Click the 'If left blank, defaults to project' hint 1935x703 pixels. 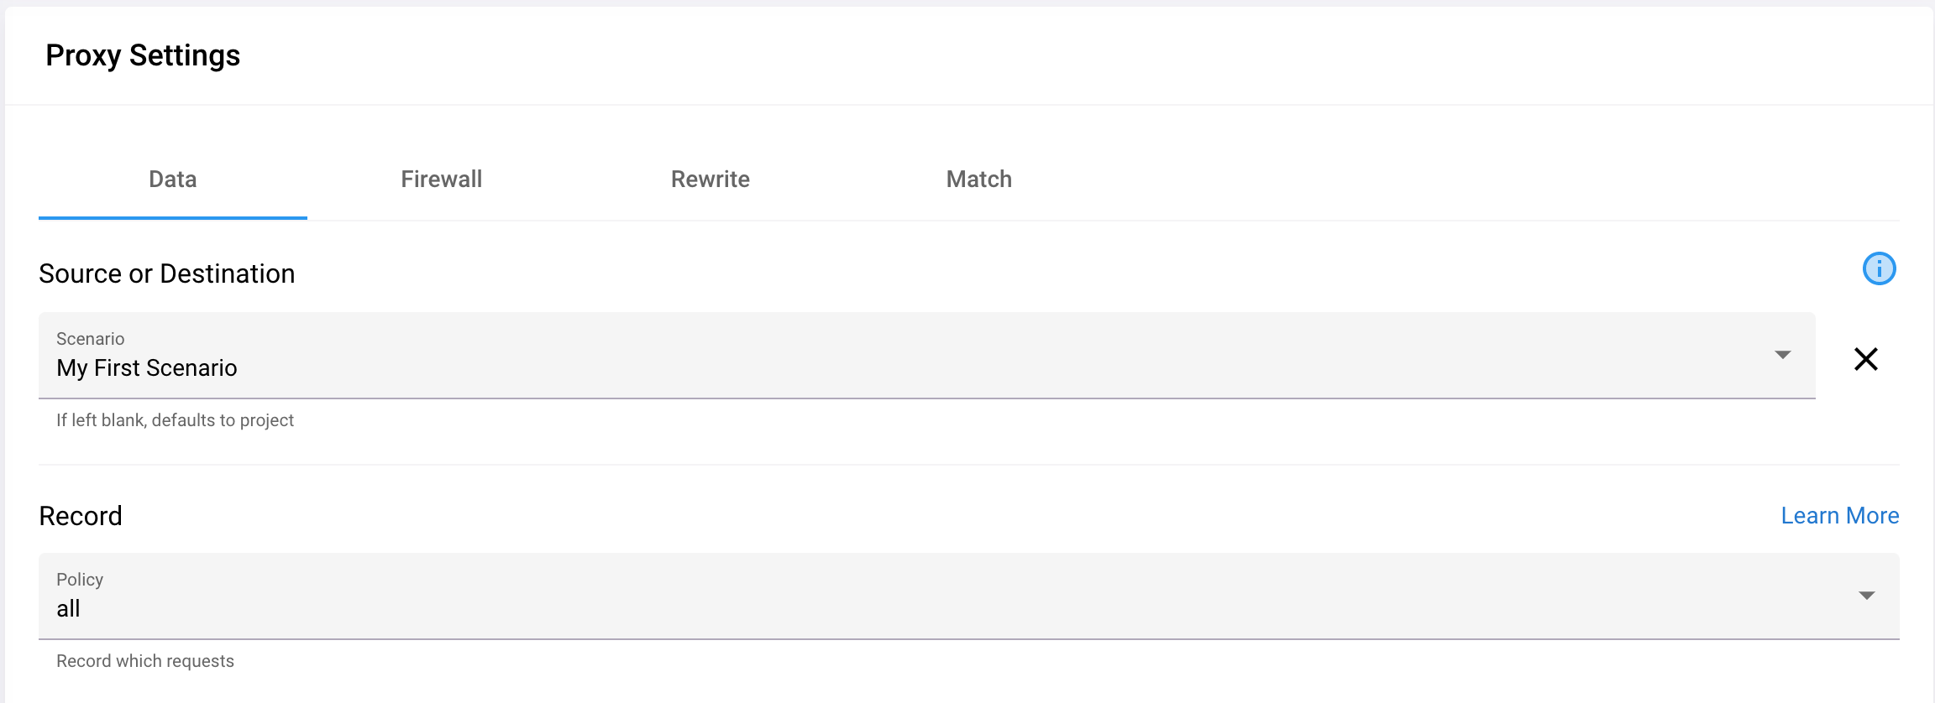coord(175,420)
